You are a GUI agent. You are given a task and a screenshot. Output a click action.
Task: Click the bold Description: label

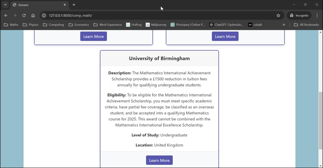point(120,73)
